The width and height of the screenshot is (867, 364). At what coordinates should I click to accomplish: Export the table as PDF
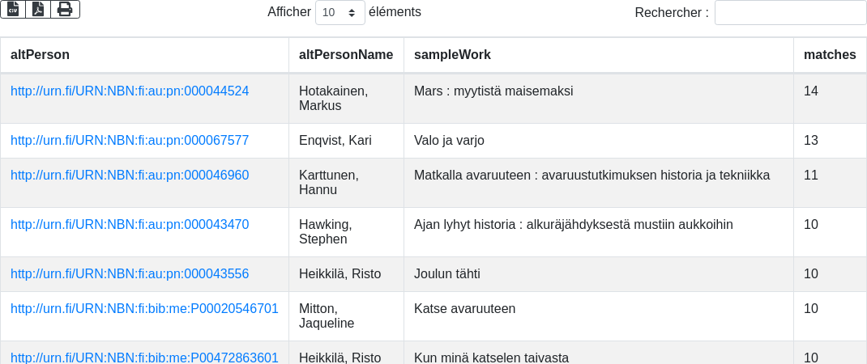tap(38, 10)
